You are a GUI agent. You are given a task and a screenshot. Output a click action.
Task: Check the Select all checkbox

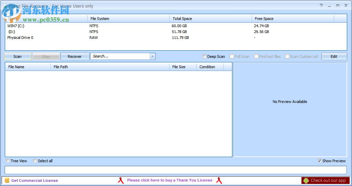[35, 161]
